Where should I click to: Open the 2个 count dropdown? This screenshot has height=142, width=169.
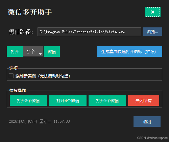(x=33, y=51)
